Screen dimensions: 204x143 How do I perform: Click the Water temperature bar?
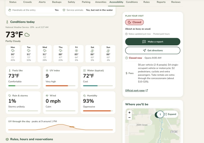tap(98, 86)
